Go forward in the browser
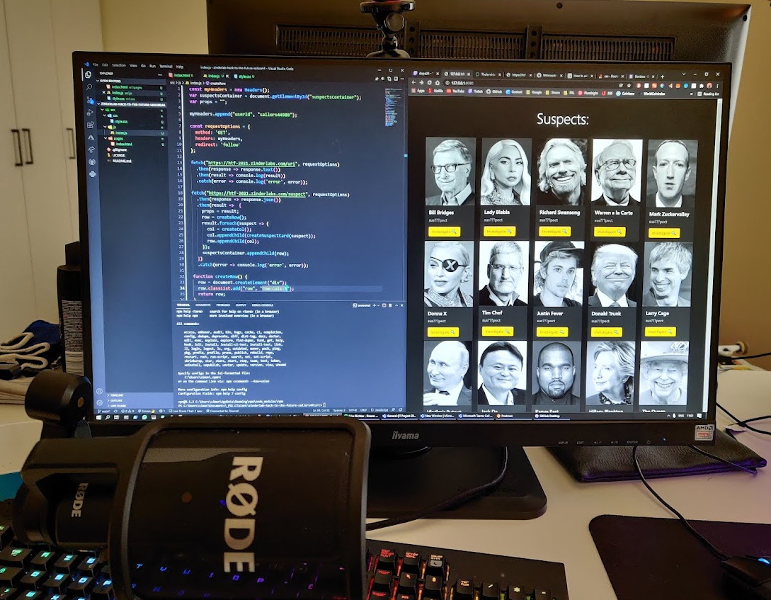The width and height of the screenshot is (771, 600). (x=421, y=83)
